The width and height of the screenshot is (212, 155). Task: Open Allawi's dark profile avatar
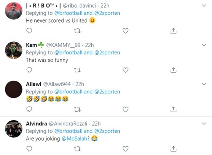pyautogui.click(x=14, y=90)
